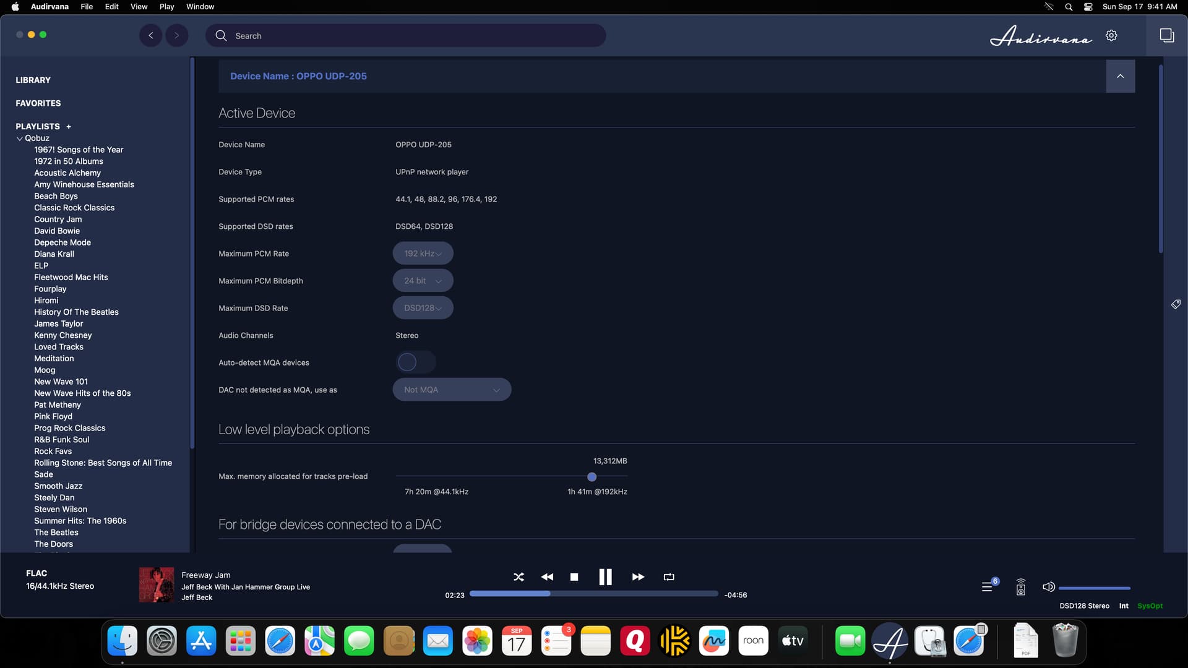Screen dimensions: 1188x668
Task: Open Apple TV in the dock
Action: (793, 641)
